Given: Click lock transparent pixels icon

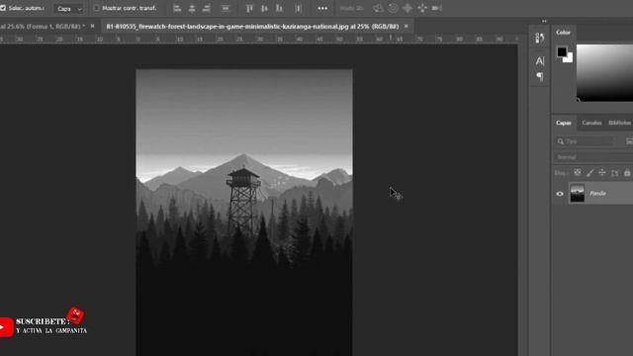Looking at the screenshot, I should 578,173.
